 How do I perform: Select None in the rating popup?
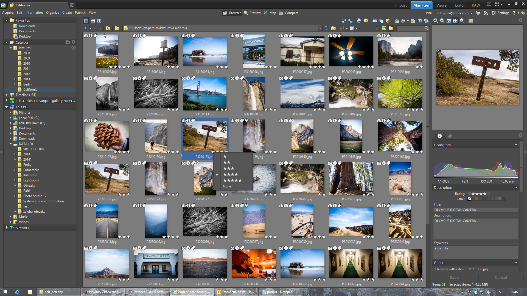pos(227,186)
